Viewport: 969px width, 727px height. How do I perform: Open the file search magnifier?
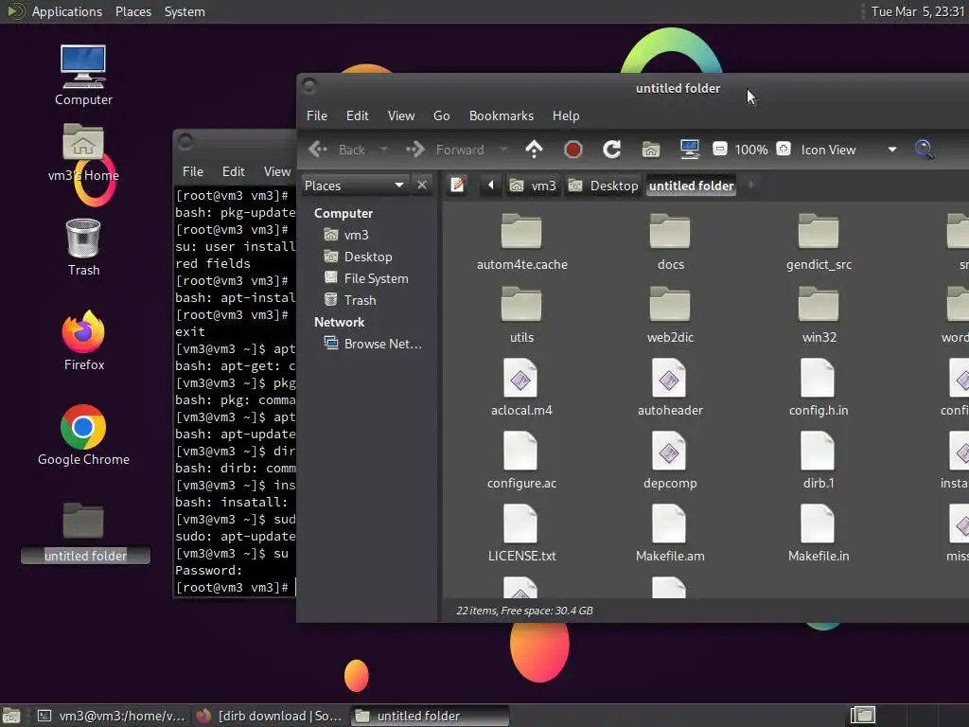924,150
